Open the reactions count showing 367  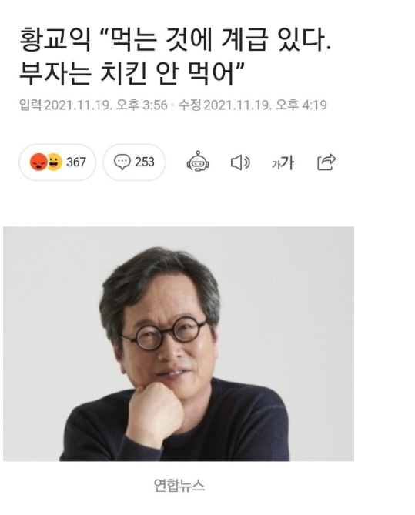point(76,162)
